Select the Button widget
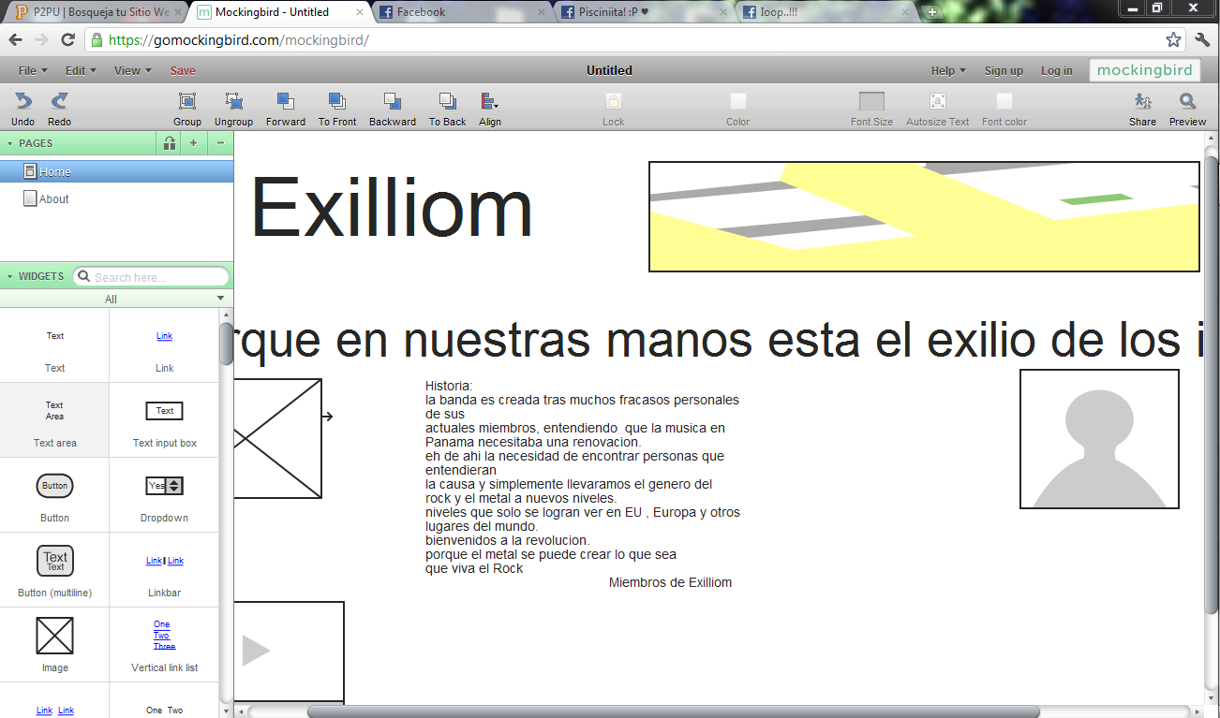 click(55, 494)
